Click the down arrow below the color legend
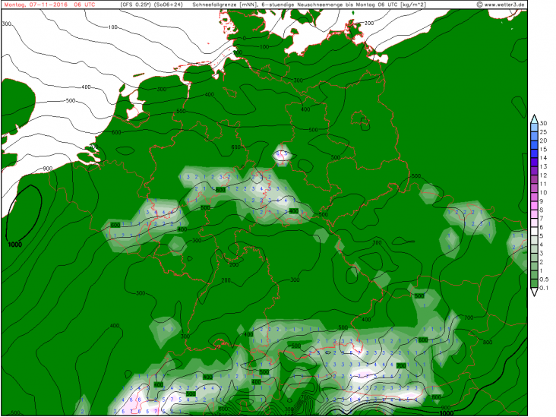Screen dimensions: 556x417 pyautogui.click(x=535, y=292)
